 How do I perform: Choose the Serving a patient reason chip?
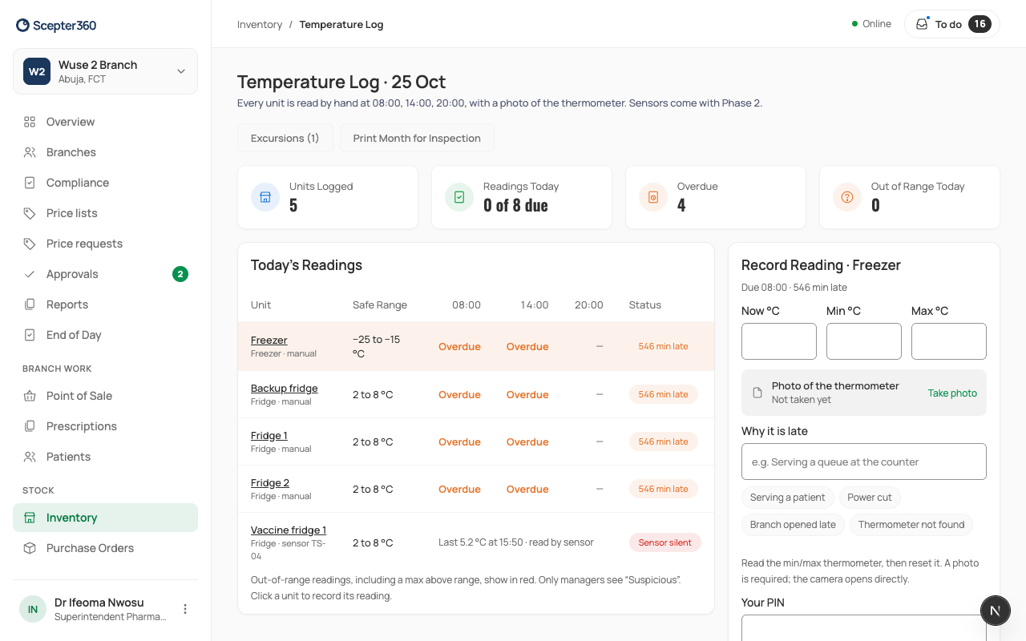click(788, 498)
